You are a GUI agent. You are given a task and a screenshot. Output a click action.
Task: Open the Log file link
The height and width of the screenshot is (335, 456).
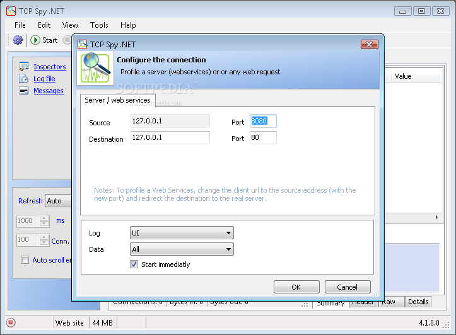(x=44, y=79)
